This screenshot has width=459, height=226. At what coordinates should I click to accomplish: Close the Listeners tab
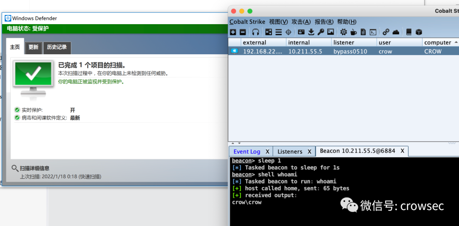click(309, 151)
